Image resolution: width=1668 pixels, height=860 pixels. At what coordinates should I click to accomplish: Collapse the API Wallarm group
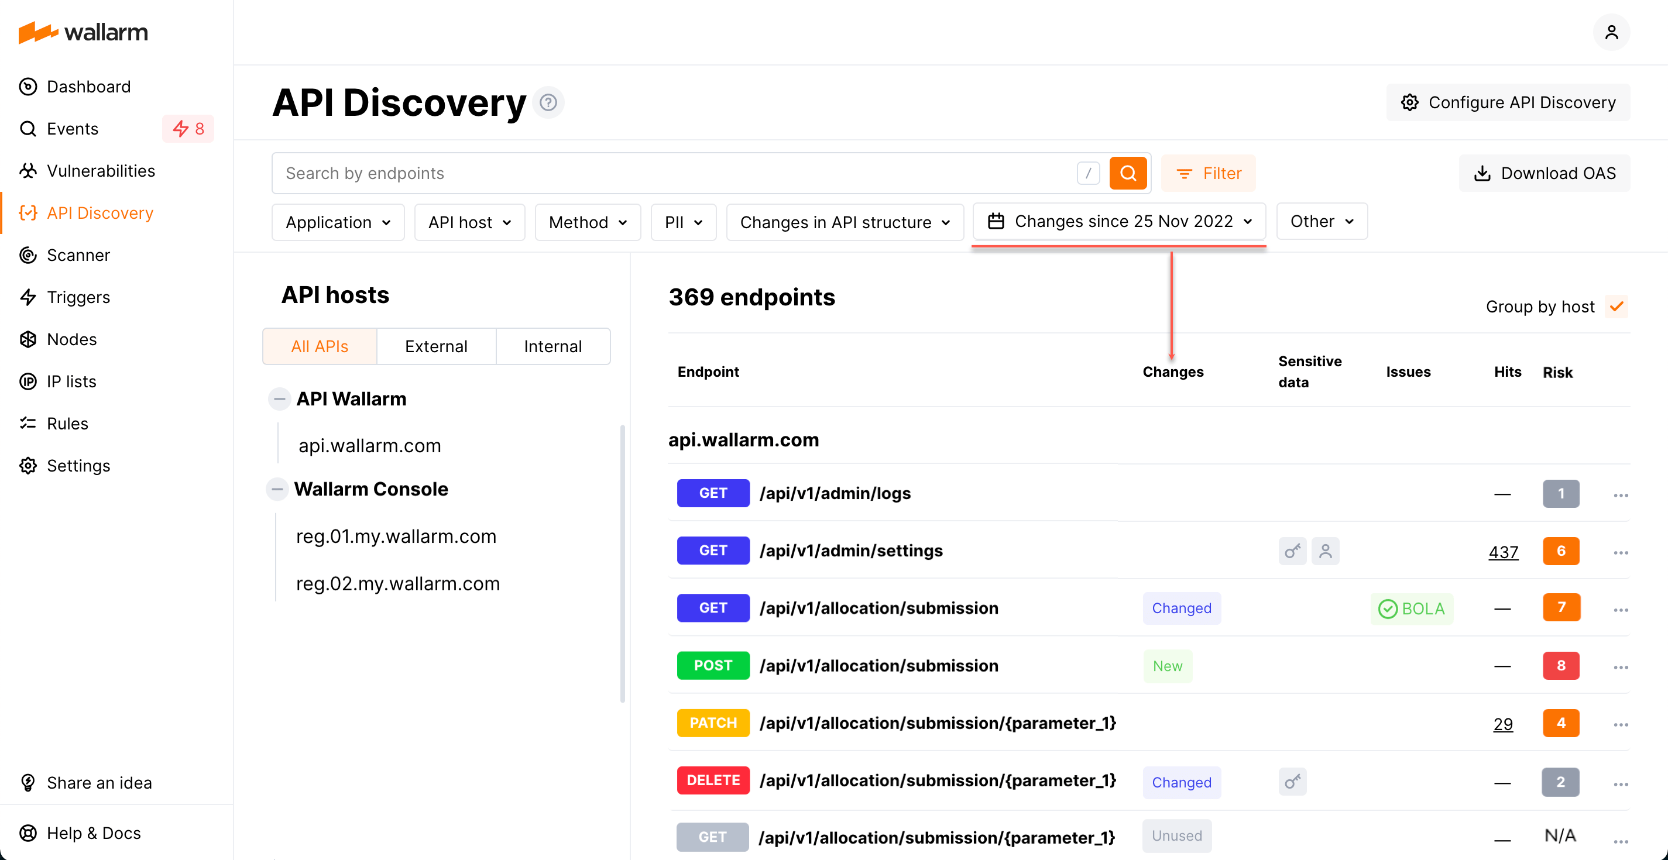coord(278,398)
